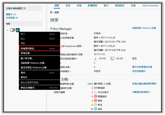The image size is (165, 115).
Task: Click the 依嚴重性檢視警示 link
Action: pos(141,92)
